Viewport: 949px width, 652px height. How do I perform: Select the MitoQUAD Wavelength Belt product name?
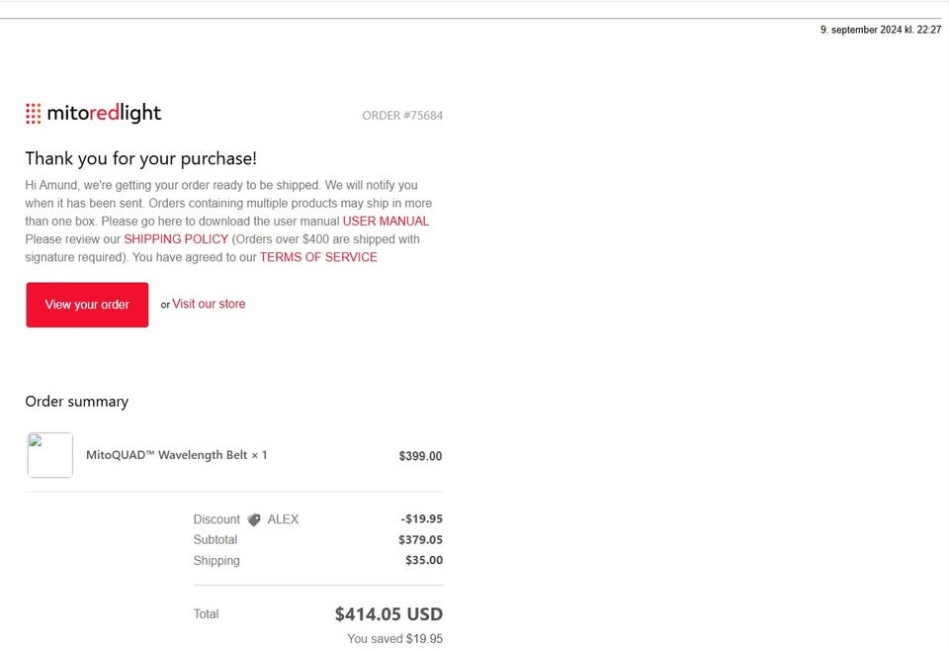tap(176, 455)
